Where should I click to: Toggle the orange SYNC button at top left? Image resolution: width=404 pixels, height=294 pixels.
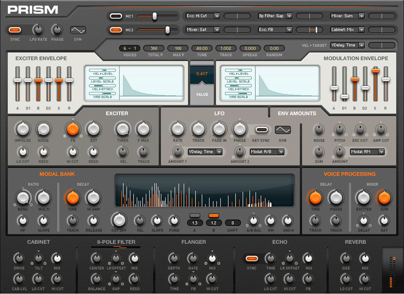[x=15, y=30]
